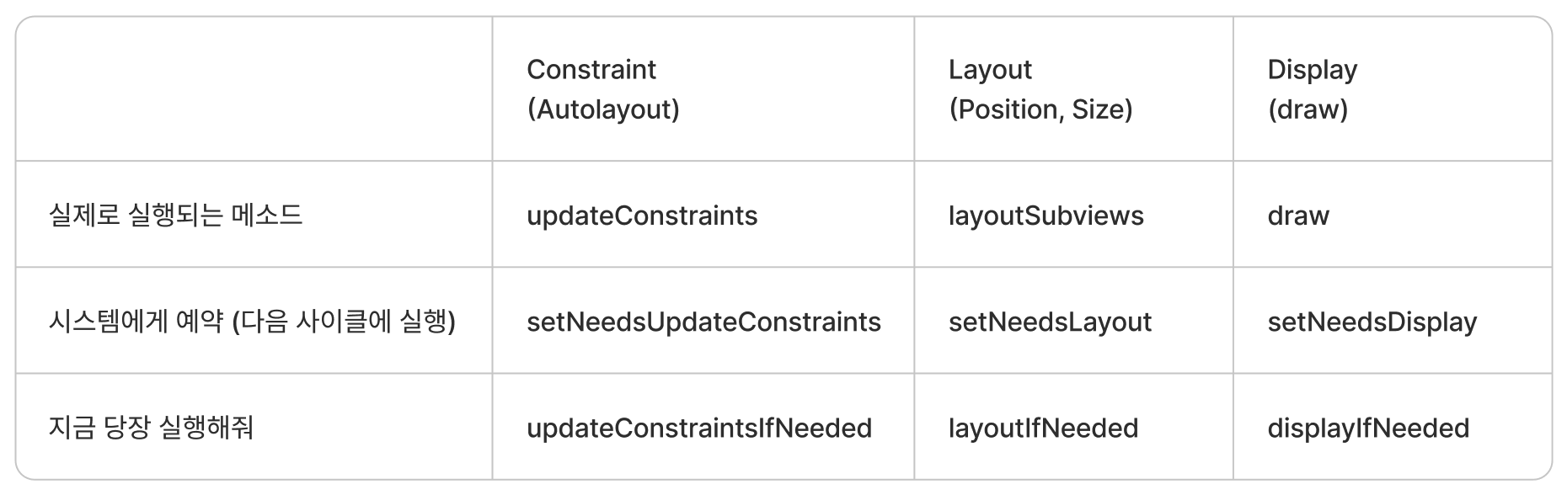Image resolution: width=1567 pixels, height=495 pixels.
Task: Select the (Position, Size) header subtitle
Action: (1040, 109)
